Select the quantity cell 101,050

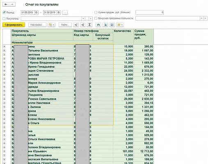tap(123, 151)
